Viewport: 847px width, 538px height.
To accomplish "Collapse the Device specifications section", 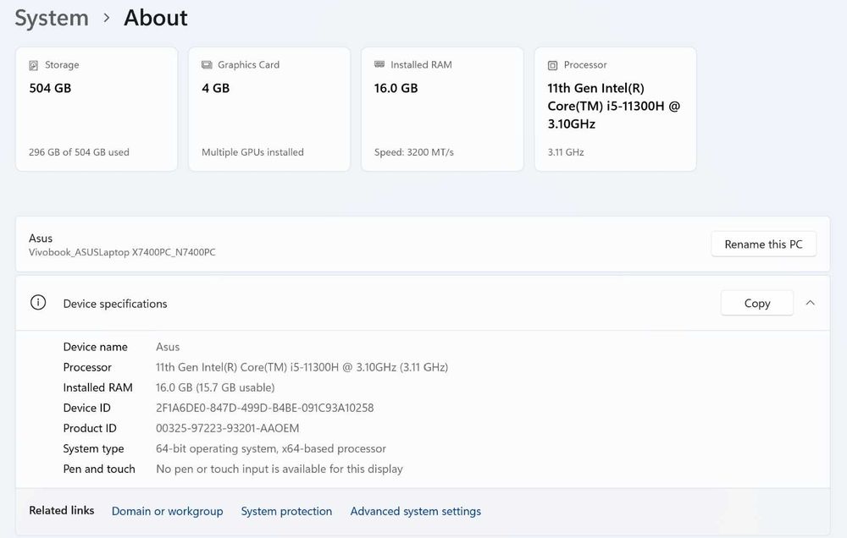I will [811, 303].
